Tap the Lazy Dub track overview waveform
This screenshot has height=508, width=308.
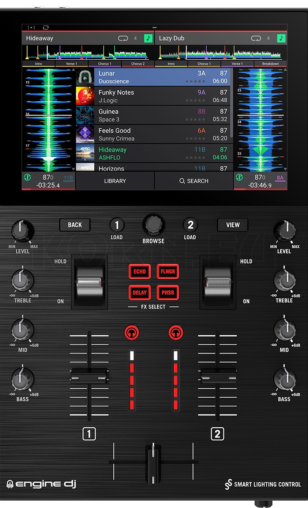(x=221, y=52)
